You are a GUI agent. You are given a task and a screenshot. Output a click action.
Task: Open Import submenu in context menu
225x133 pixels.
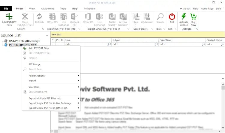51,81
